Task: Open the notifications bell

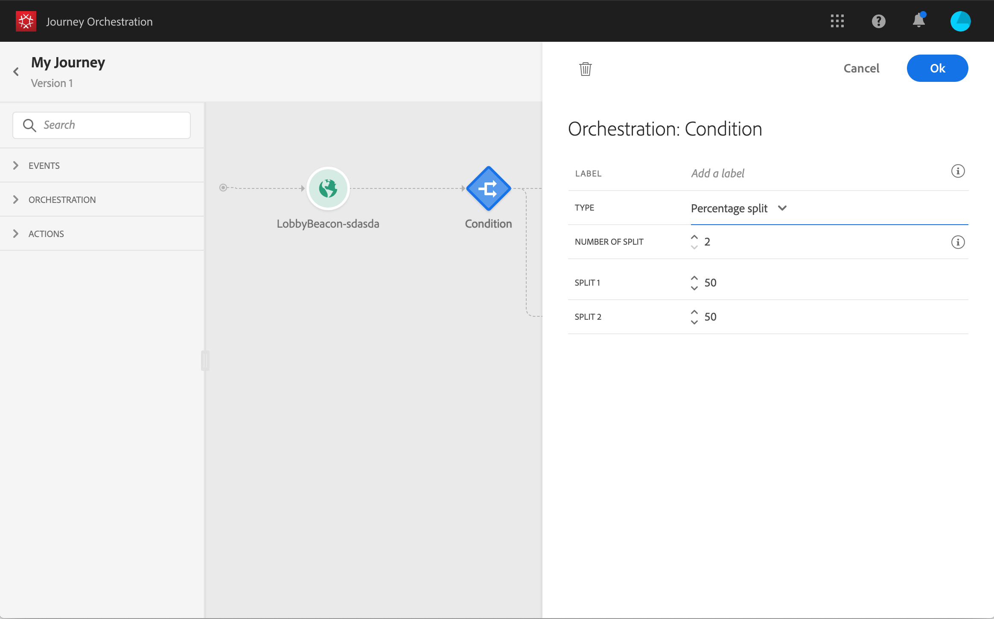Action: coord(918,20)
